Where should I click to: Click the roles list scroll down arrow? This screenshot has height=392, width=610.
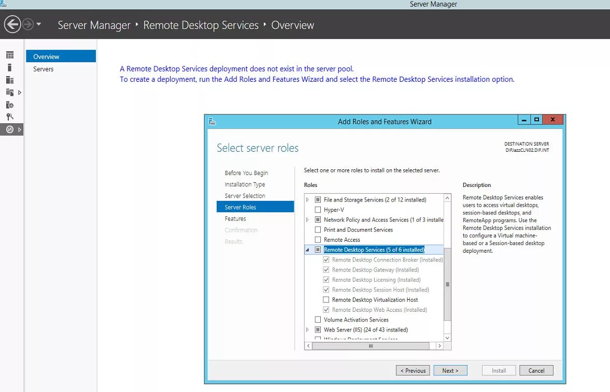coord(447,338)
